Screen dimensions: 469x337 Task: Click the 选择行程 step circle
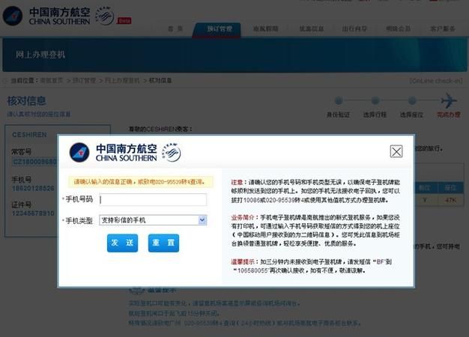[x=374, y=100]
